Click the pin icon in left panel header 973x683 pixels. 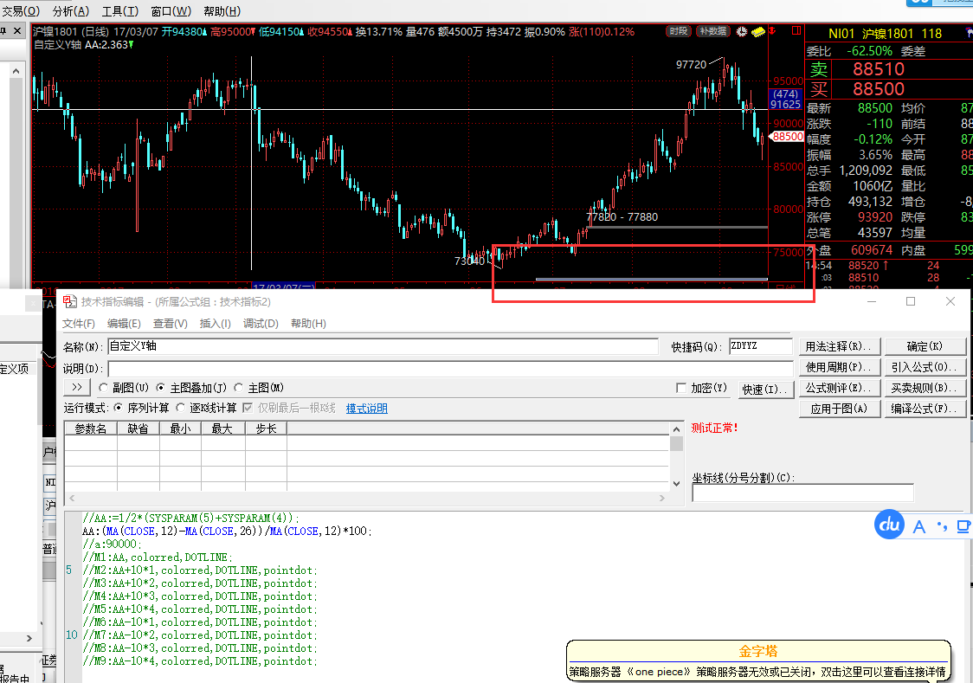(x=3, y=30)
